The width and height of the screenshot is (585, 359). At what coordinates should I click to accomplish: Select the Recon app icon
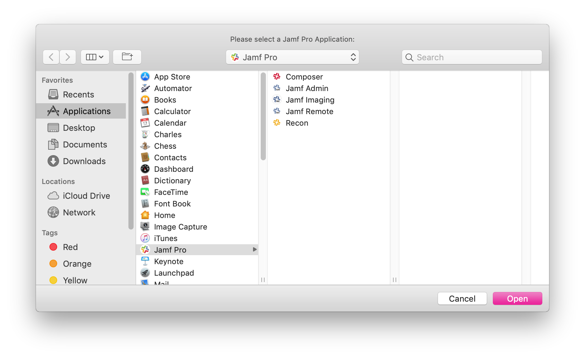coord(277,123)
